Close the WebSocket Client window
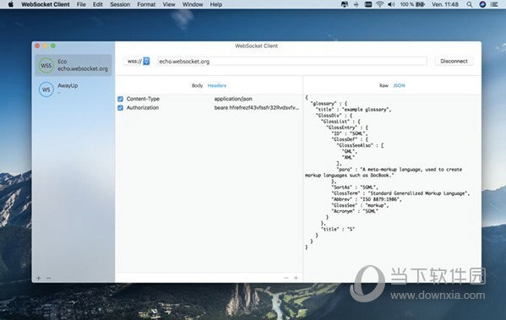Viewport: 506px width, 320px height. tap(37, 46)
